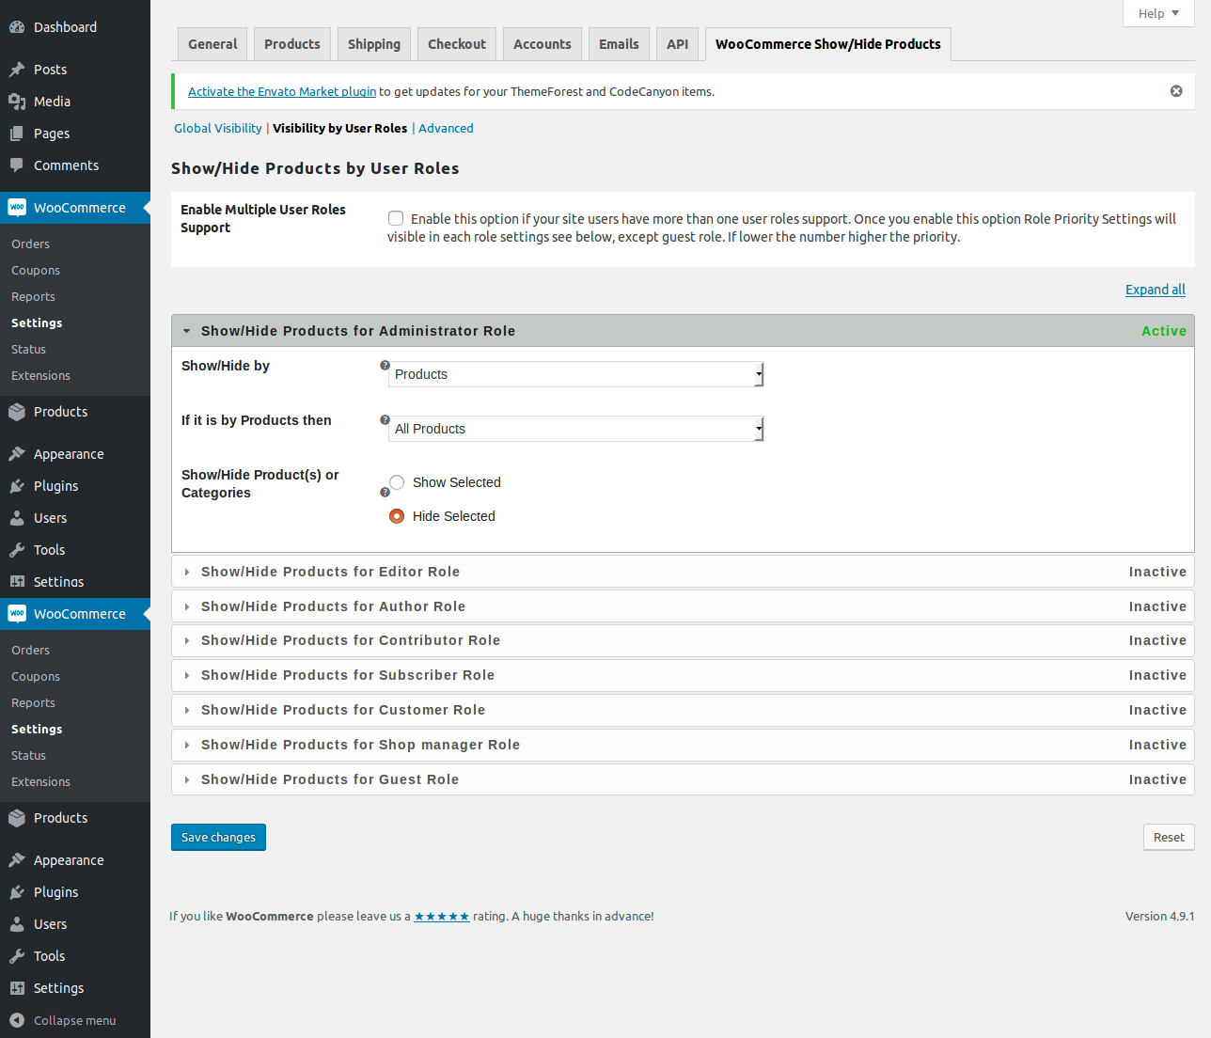
Task: Go to the Shipping tab
Action: 374,44
